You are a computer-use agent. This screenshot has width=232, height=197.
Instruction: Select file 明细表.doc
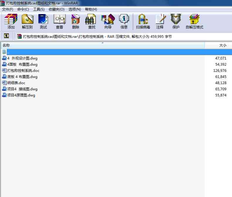tap(16, 83)
